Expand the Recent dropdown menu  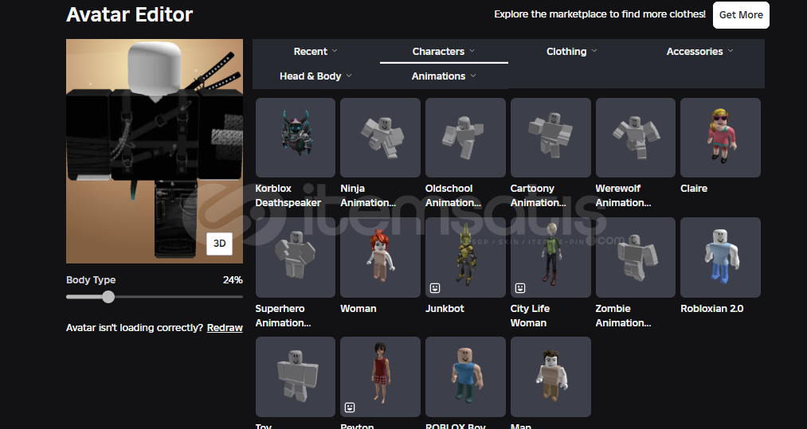coord(315,52)
